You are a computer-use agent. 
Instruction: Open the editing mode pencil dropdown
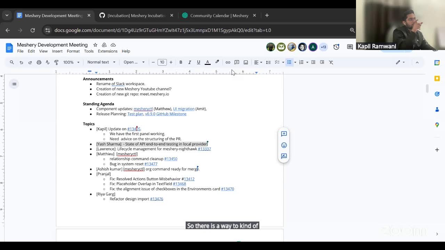pos(400,62)
